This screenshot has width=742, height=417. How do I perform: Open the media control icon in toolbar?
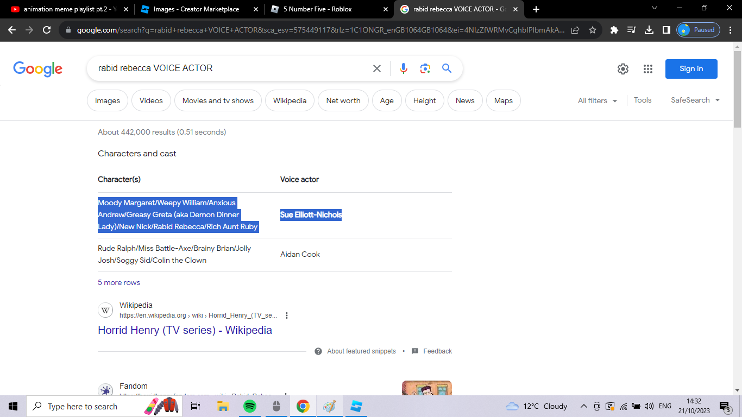pos(632,30)
